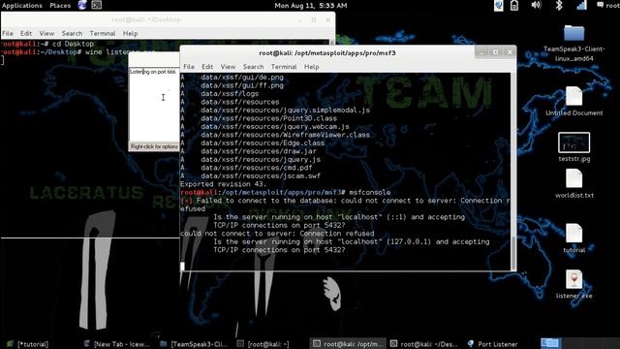Select teststr.jpg thumbnail on desktop
Viewport: 620px width, 349px height.
(x=574, y=146)
